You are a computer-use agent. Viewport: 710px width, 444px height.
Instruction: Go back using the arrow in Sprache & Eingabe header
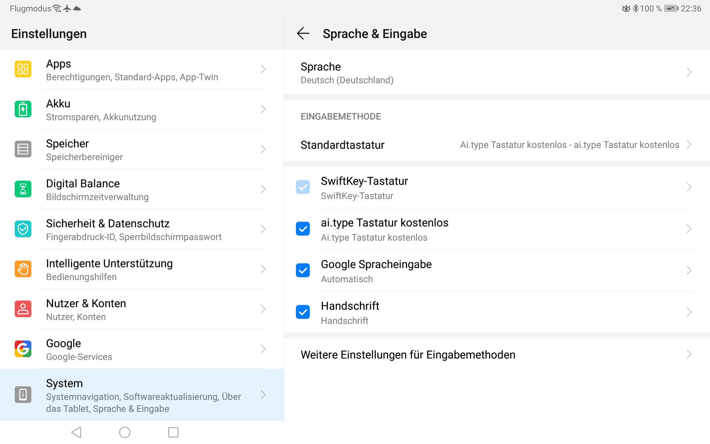303,33
